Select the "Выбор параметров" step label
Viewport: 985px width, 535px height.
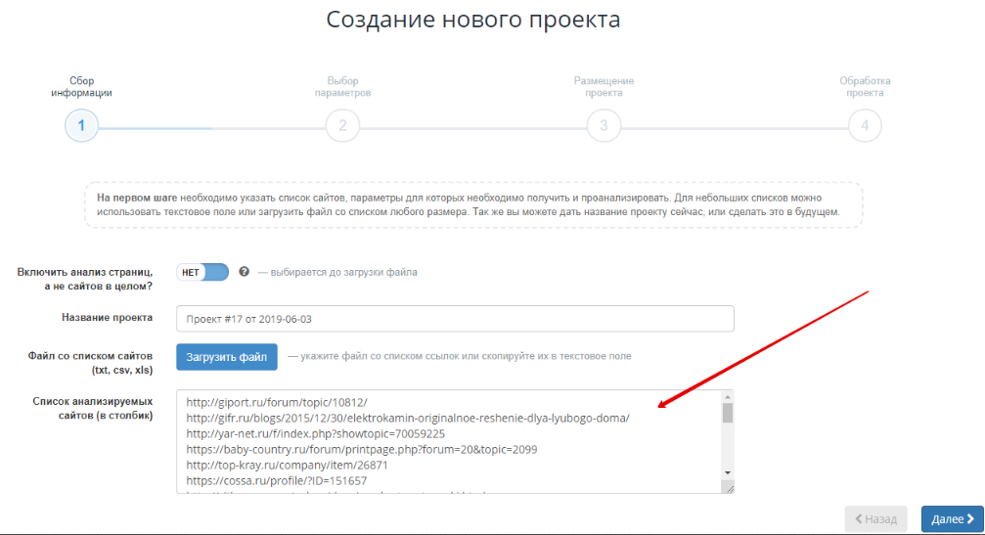(x=342, y=87)
